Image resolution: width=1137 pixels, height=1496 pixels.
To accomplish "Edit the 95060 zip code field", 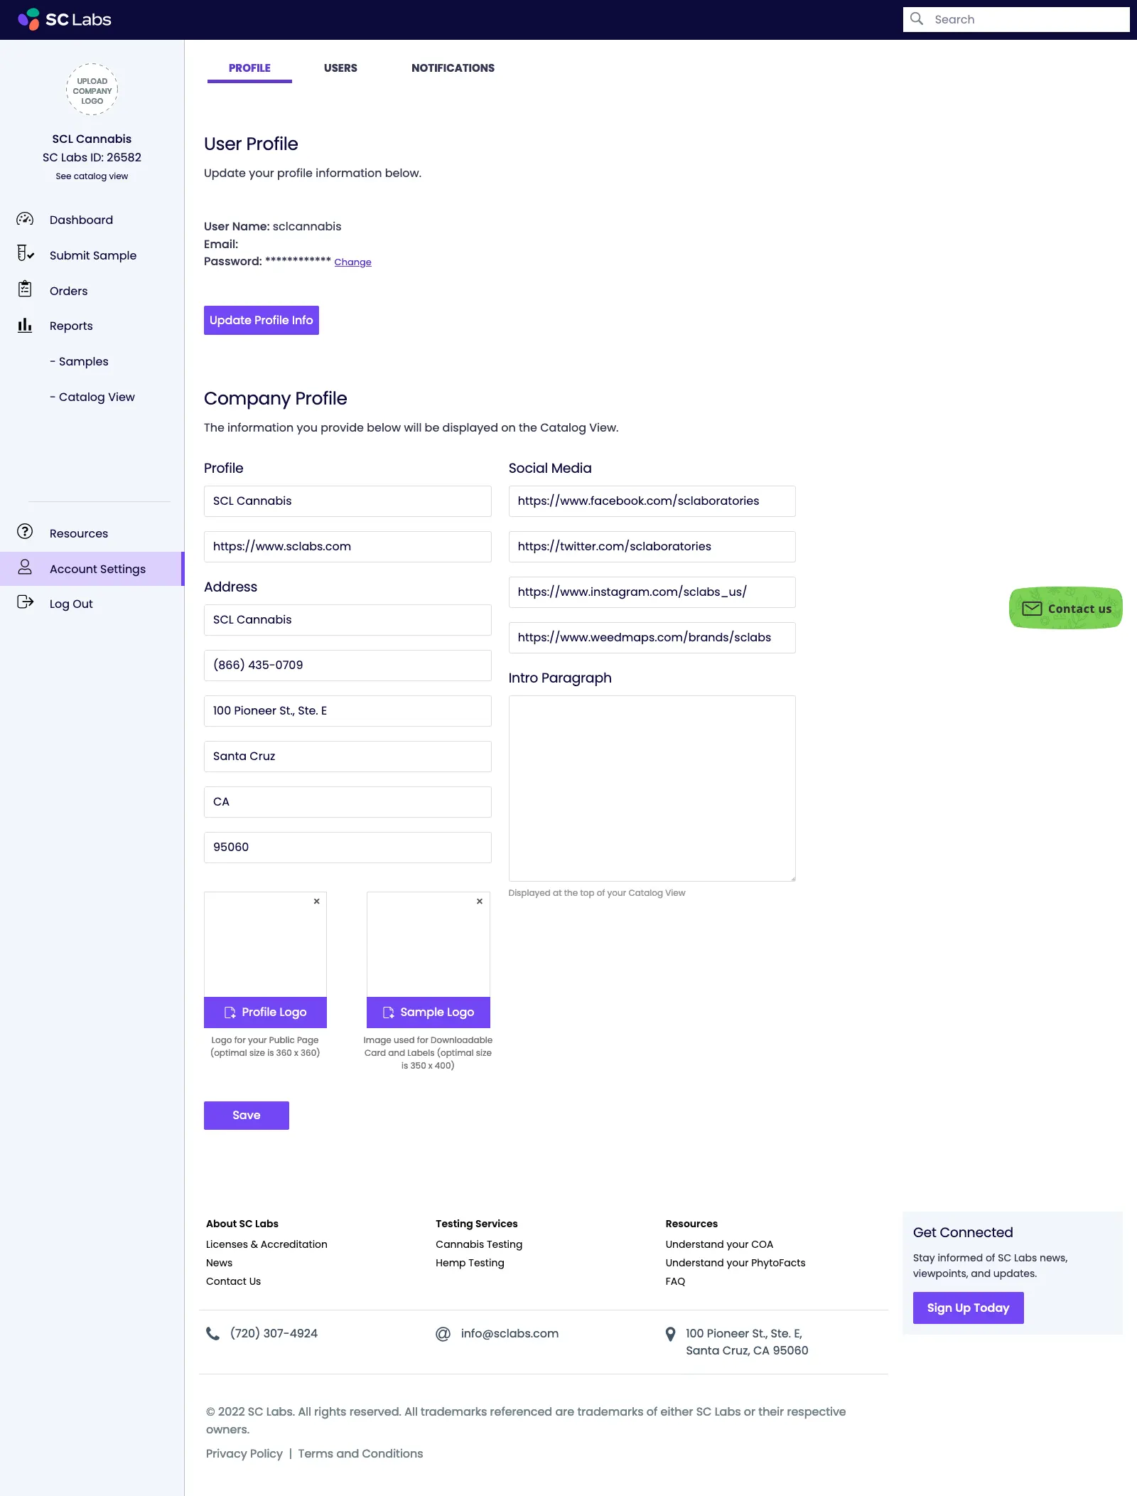I will 347,848.
